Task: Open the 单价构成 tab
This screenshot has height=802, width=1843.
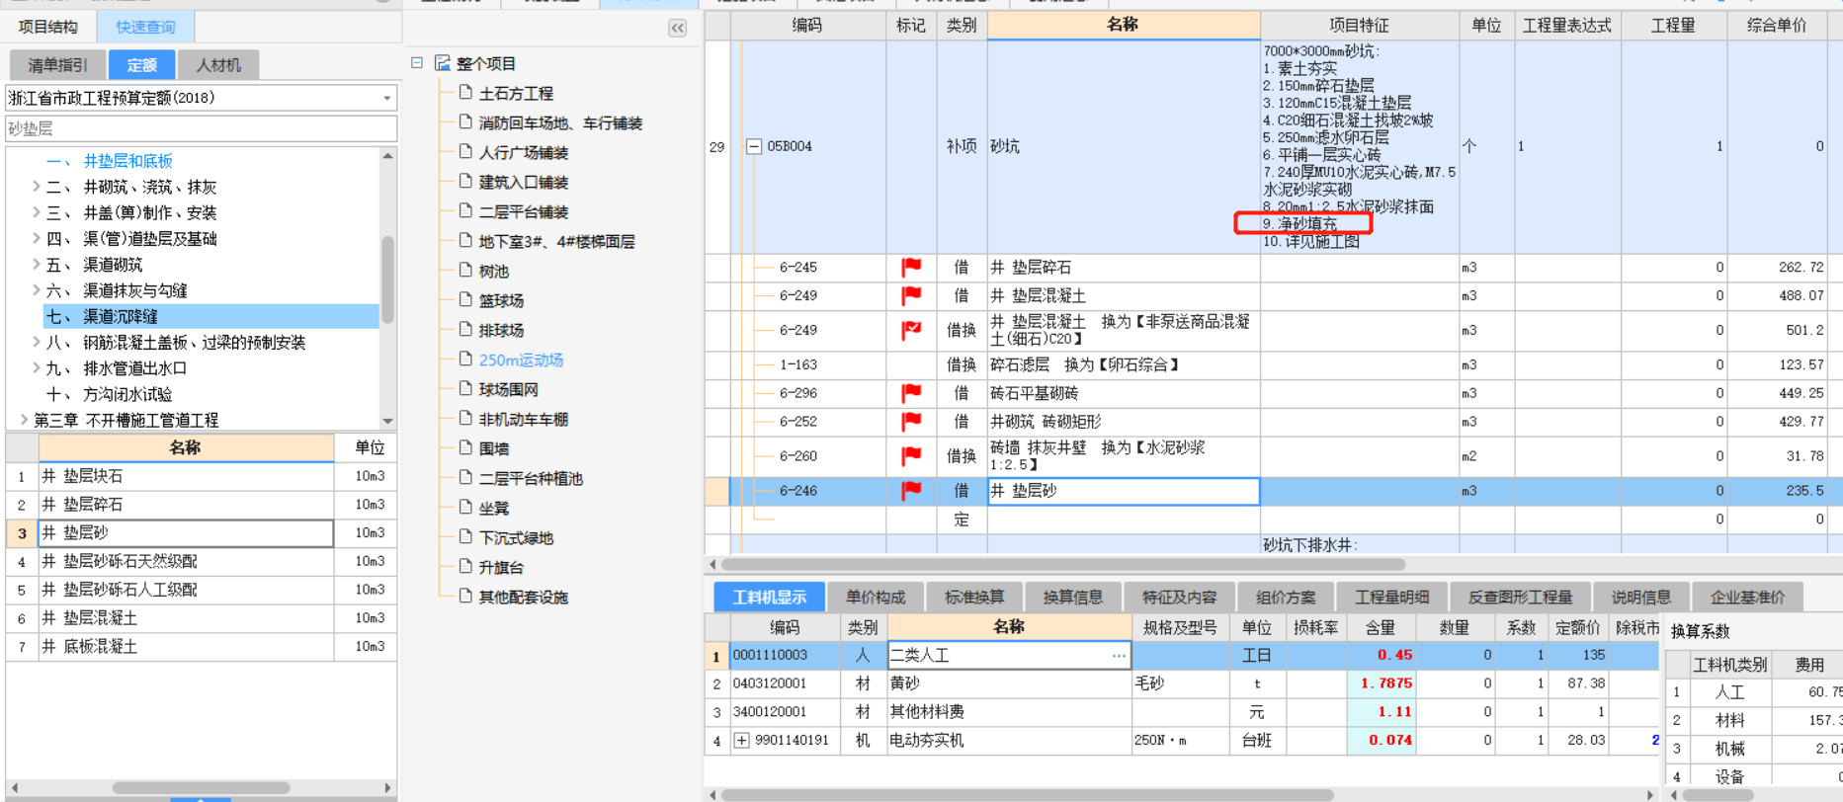Action: (876, 597)
